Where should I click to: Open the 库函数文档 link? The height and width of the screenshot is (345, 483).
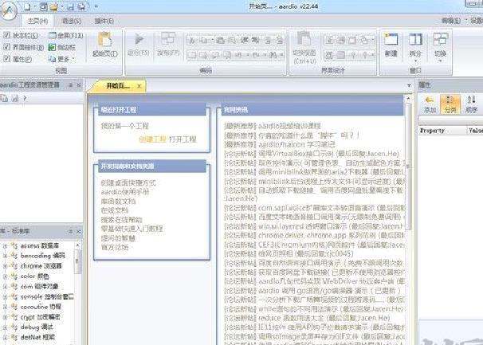(118, 202)
